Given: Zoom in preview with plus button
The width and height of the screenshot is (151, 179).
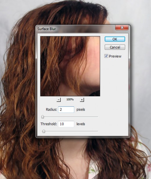Looking at the screenshot, I should [82, 100].
